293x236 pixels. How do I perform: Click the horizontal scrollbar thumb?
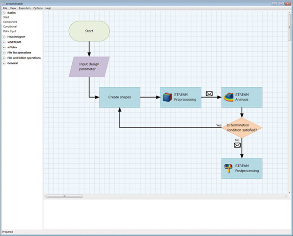click(64, 196)
